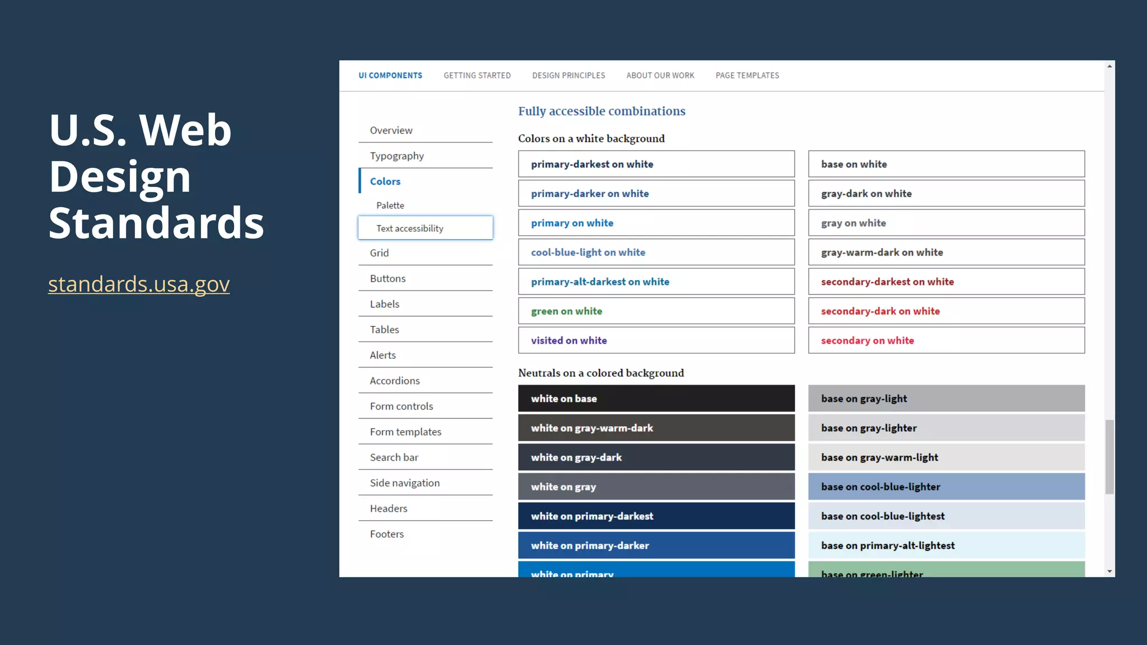1147x645 pixels.
Task: Click 'secondary-dark on white' box
Action: pyautogui.click(x=946, y=311)
